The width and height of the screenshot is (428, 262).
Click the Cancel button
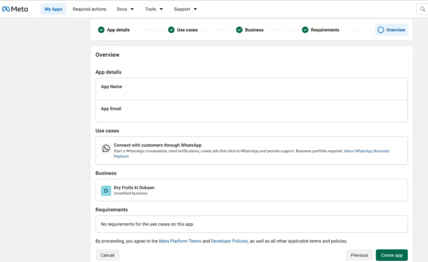[x=107, y=255]
